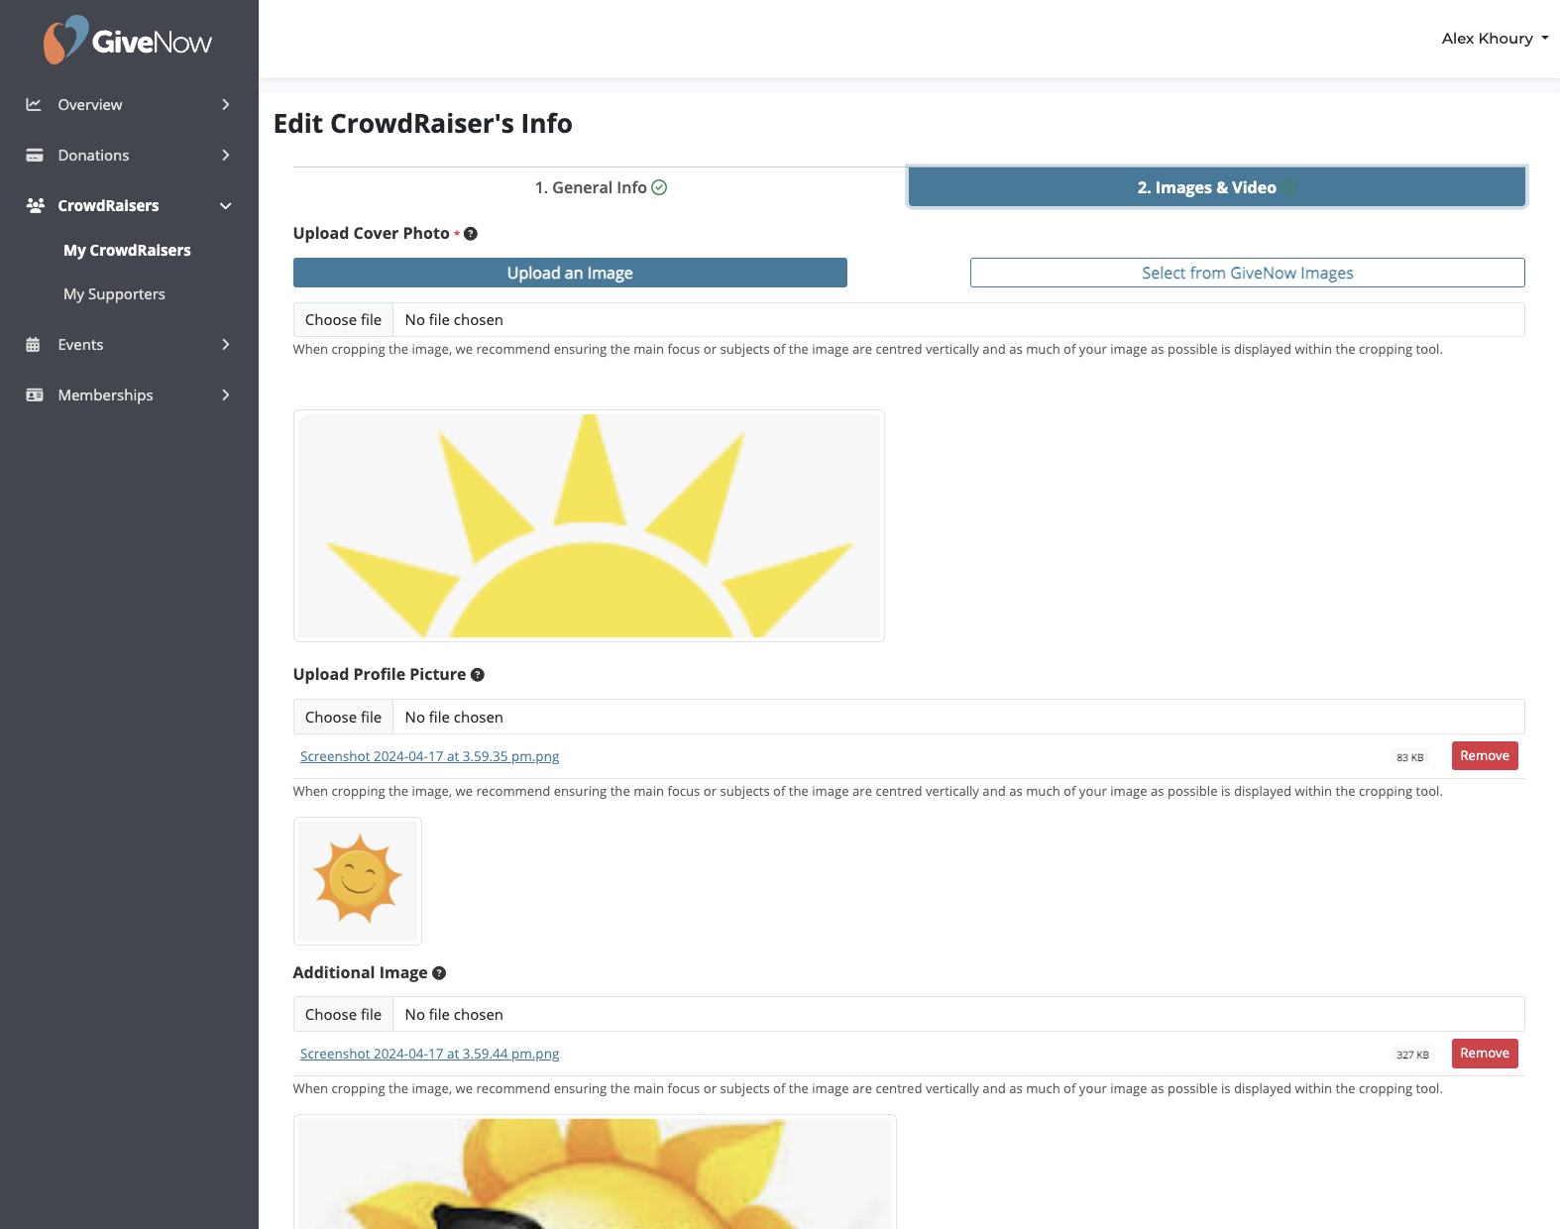Viewport: 1560px width, 1229px height.
Task: Remove the 327 KB additional image file
Action: point(1485,1054)
